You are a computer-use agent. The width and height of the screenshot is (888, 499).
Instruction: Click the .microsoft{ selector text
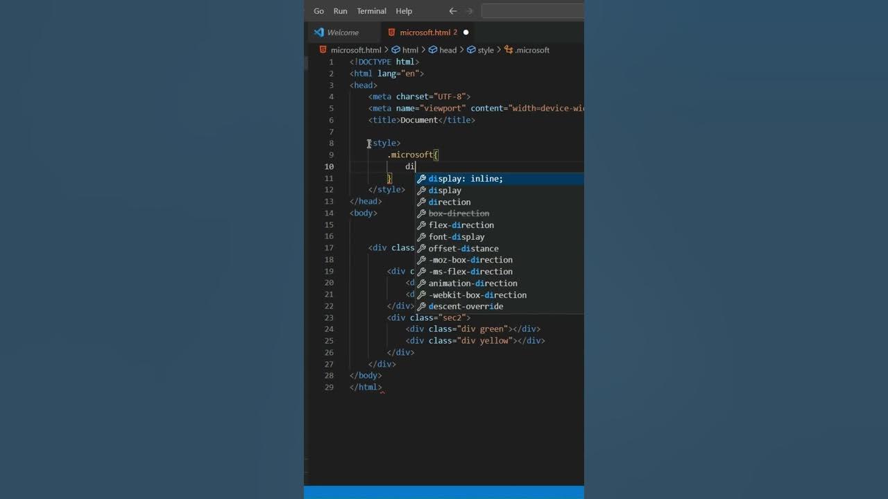[413, 155]
